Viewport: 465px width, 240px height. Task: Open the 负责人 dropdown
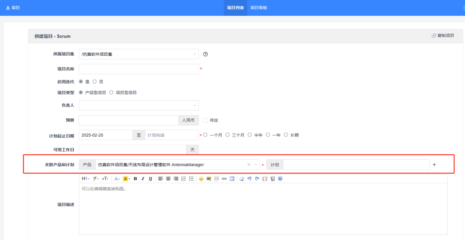[139, 106]
